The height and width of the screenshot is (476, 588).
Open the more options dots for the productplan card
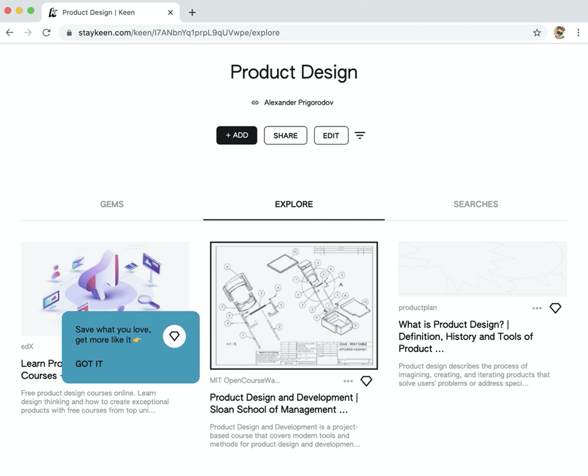pyautogui.click(x=537, y=308)
